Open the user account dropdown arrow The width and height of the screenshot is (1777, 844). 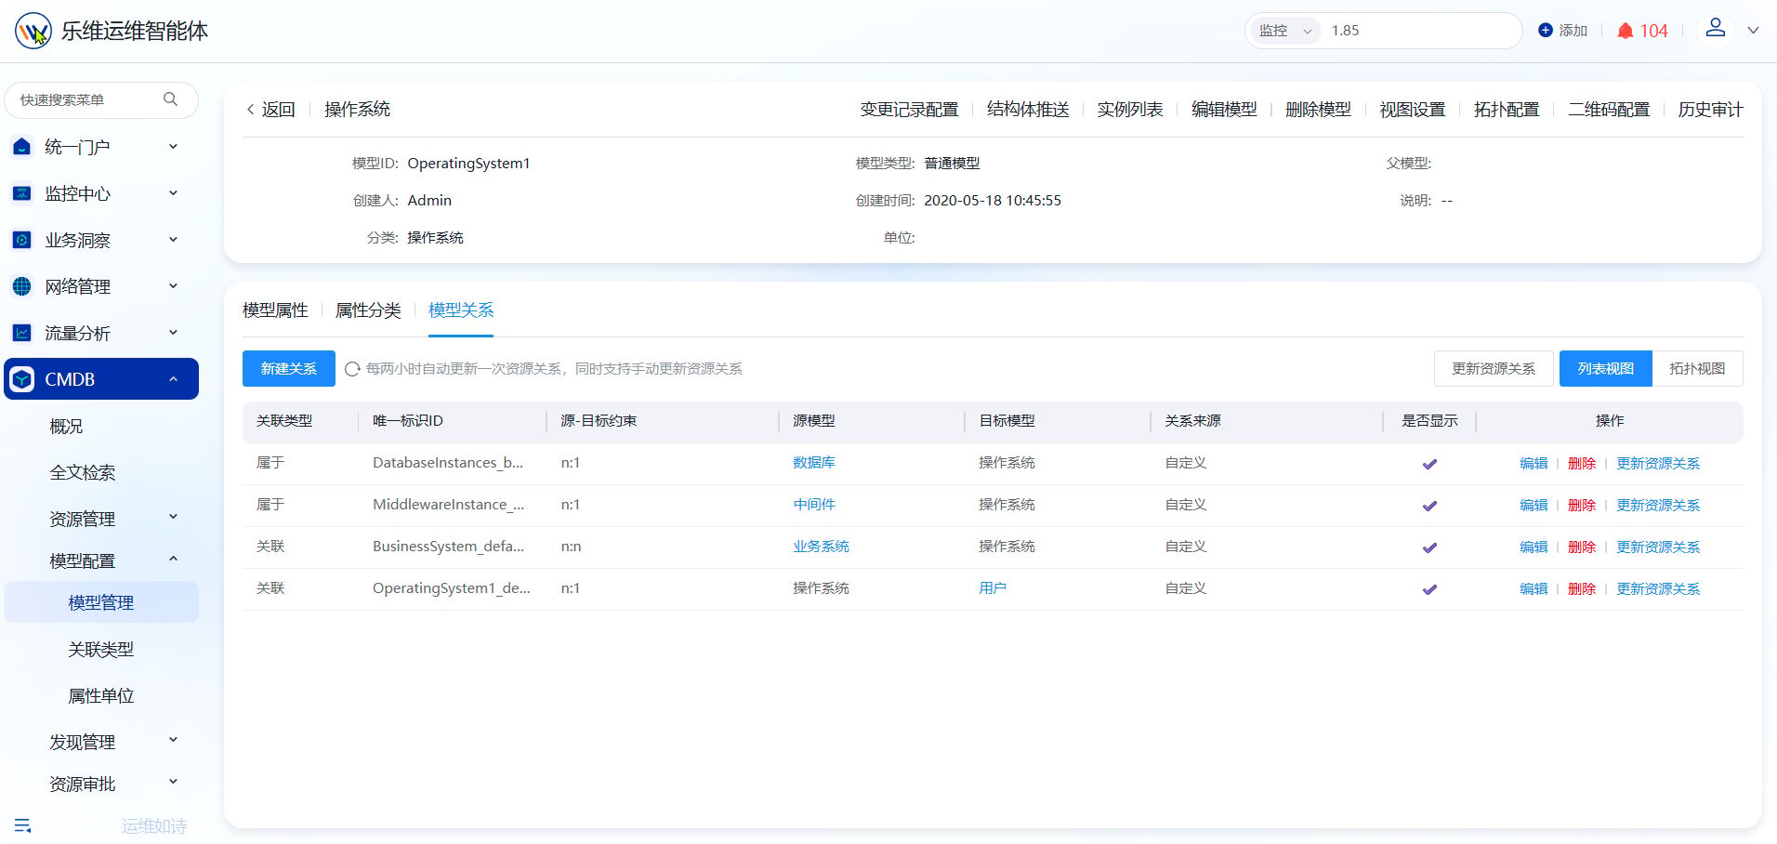coord(1753,31)
